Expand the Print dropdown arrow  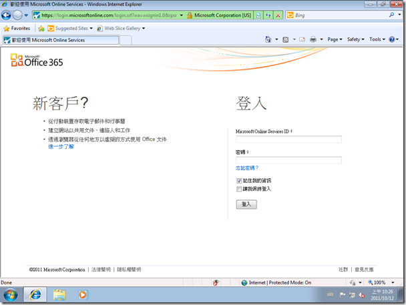[321, 39]
